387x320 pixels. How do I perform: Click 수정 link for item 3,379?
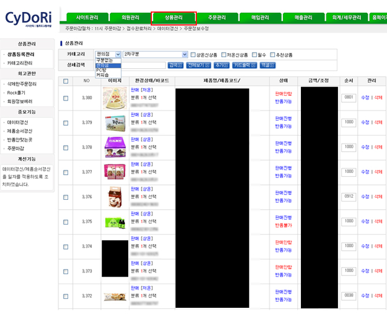click(364, 122)
